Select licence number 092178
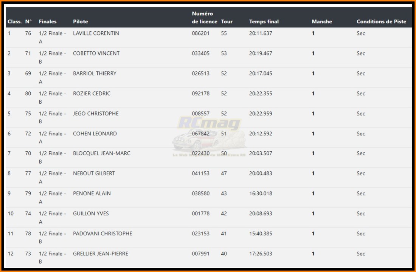This screenshot has width=416, height=272. coord(200,93)
